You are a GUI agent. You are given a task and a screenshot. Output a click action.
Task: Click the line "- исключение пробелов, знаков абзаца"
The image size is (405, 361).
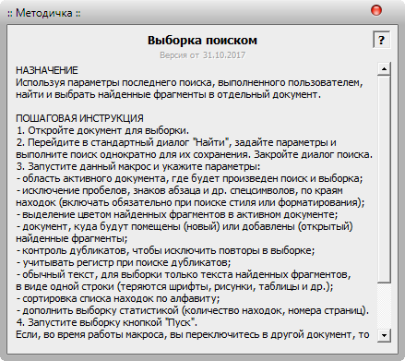tap(179, 190)
